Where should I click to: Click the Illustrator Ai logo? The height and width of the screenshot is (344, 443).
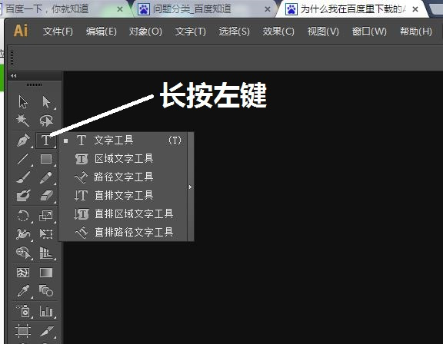pyautogui.click(x=21, y=31)
